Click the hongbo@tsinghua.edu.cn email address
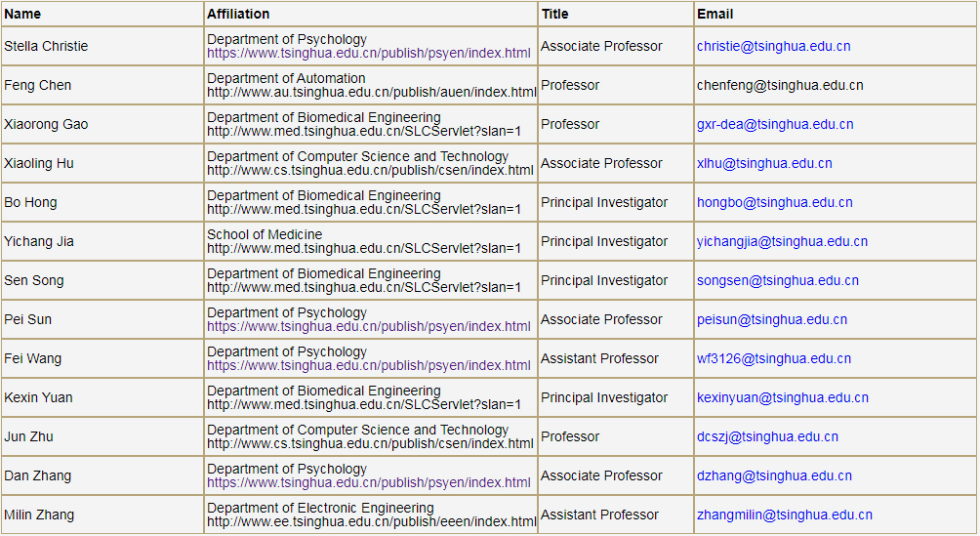Image resolution: width=980 pixels, height=536 pixels. coord(774,203)
